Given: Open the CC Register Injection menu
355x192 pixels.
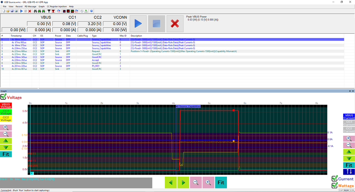Looking at the screenshot, I should [x=57, y=6].
